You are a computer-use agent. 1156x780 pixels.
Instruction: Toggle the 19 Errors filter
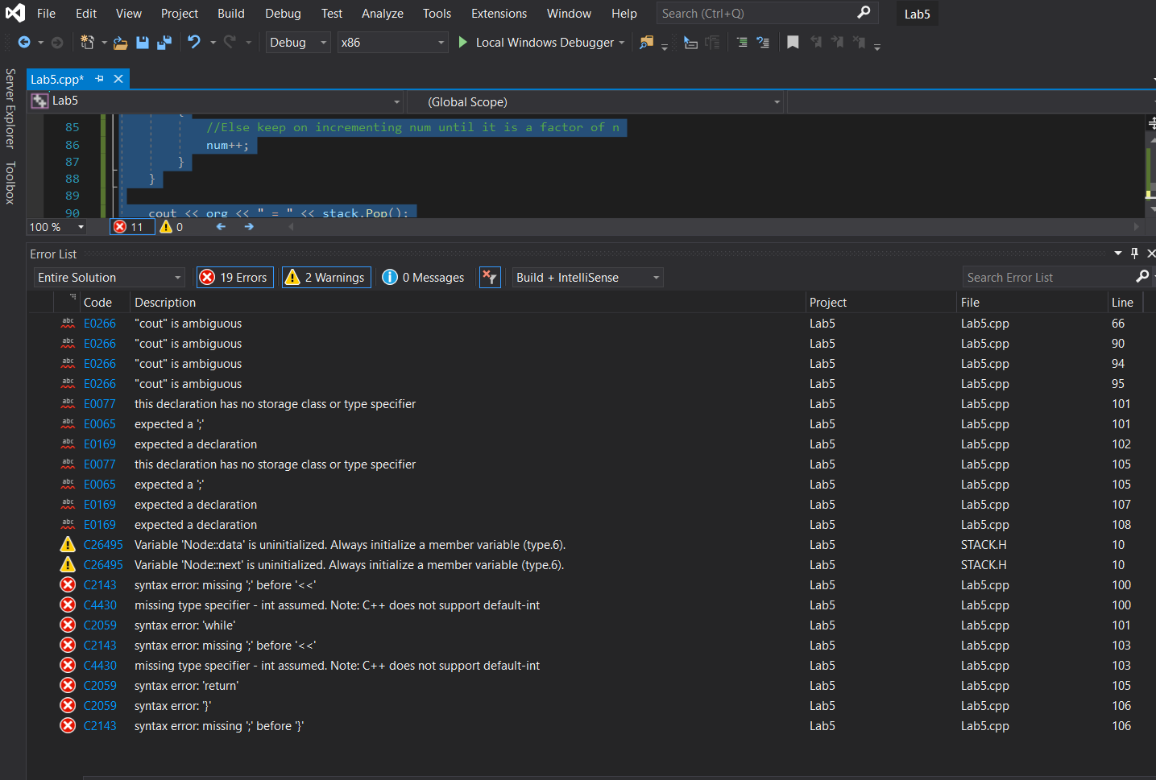point(234,278)
